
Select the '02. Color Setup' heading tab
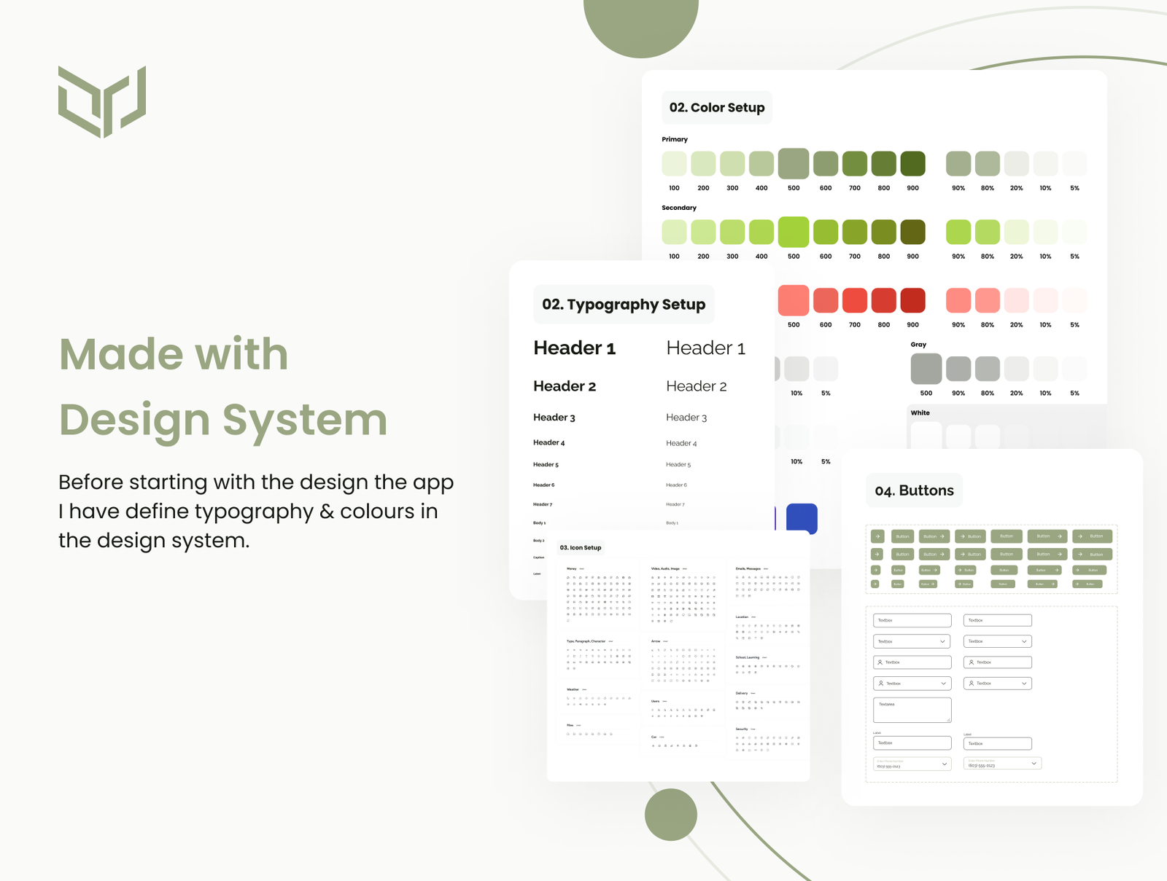pyautogui.click(x=717, y=108)
